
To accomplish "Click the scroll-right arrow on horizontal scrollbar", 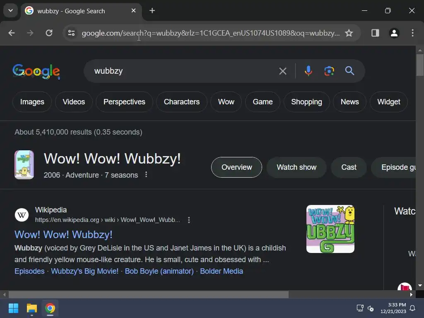I will (411, 294).
